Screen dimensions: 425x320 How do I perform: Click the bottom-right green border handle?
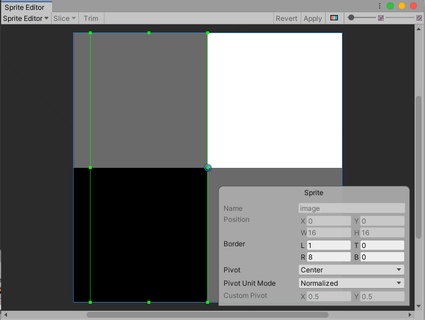pos(208,302)
